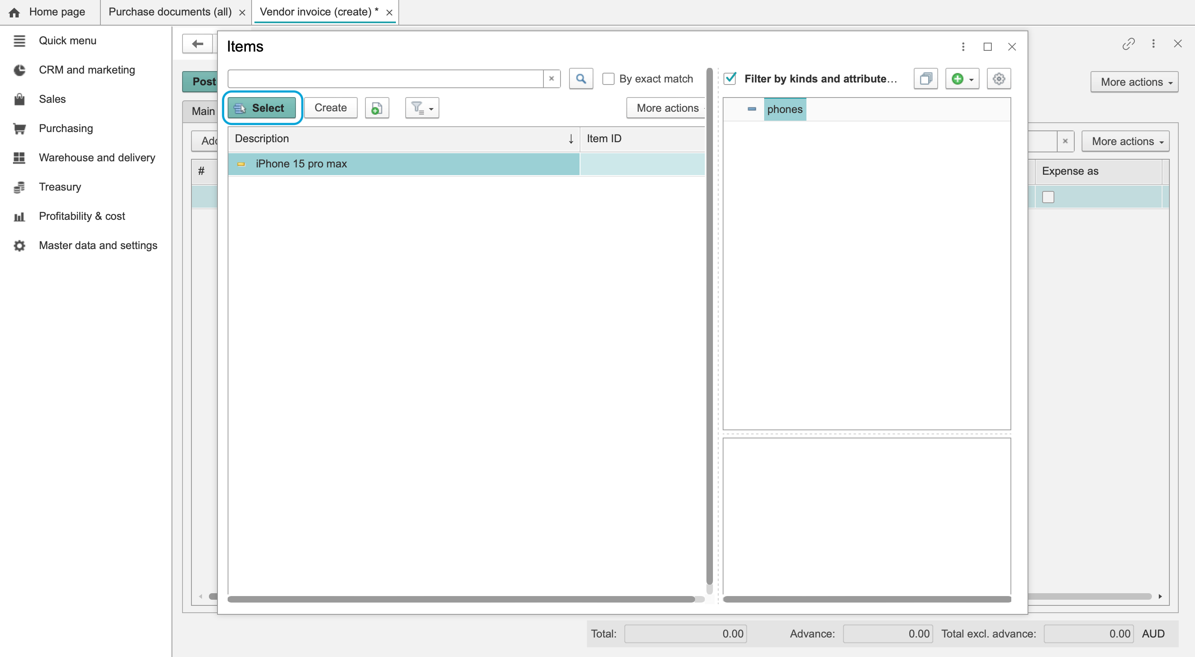Open the Items dialog three-dots menu

point(963,47)
